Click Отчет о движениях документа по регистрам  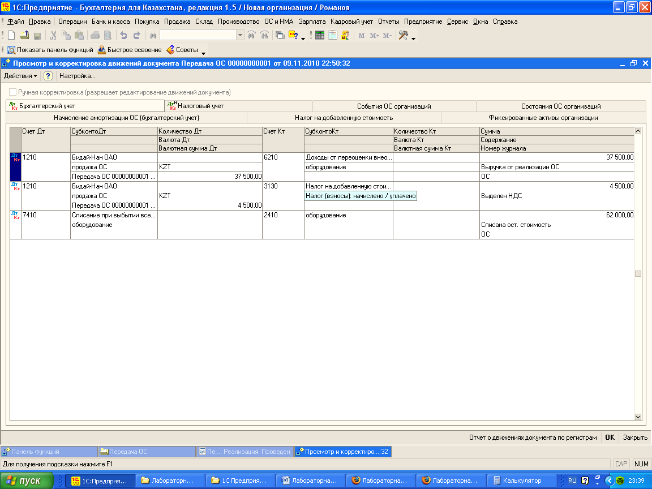pos(533,437)
